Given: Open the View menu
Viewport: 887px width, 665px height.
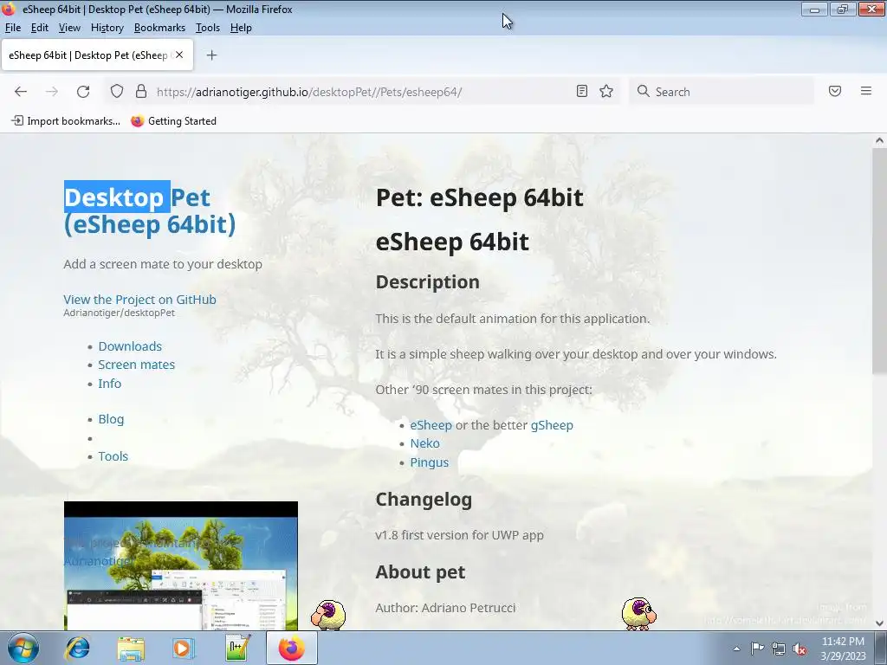Looking at the screenshot, I should tap(69, 28).
